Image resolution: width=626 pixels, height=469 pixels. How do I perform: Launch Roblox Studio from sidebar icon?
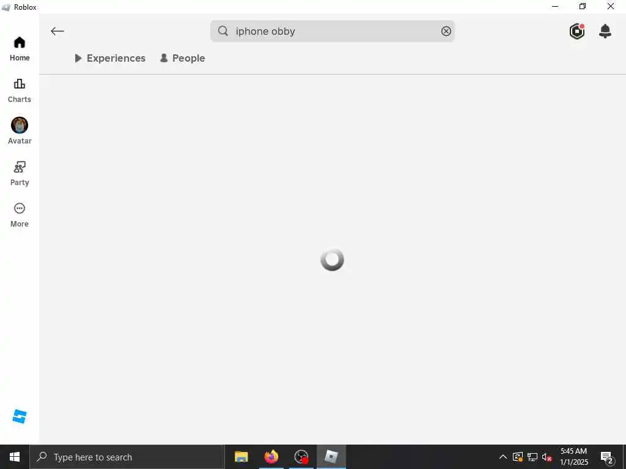tap(20, 416)
